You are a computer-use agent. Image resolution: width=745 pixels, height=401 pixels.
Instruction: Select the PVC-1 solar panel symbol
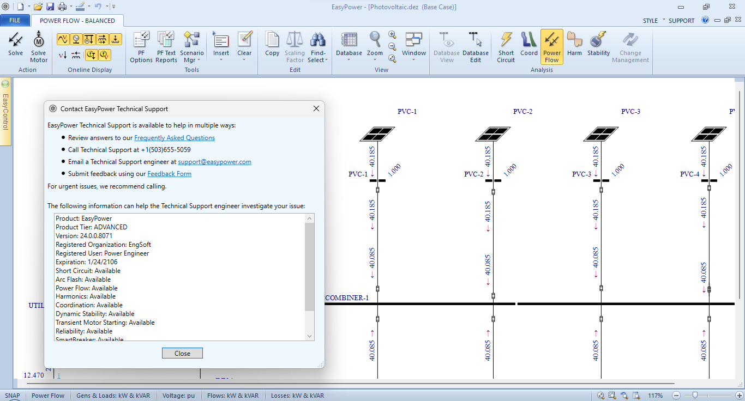377,134
